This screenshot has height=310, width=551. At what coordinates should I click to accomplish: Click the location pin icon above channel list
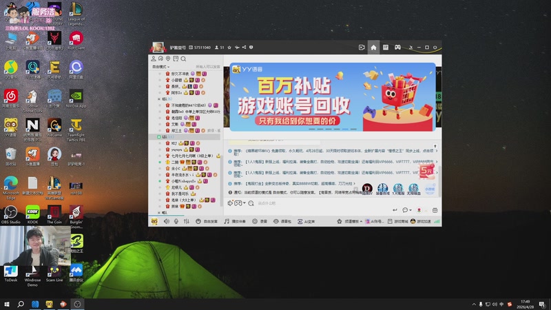[168, 59]
